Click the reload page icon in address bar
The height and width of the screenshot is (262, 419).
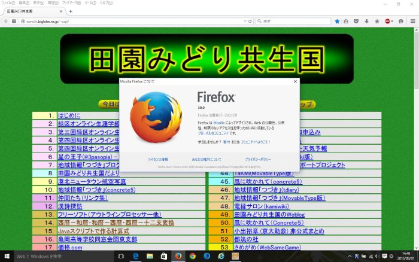click(x=250, y=21)
